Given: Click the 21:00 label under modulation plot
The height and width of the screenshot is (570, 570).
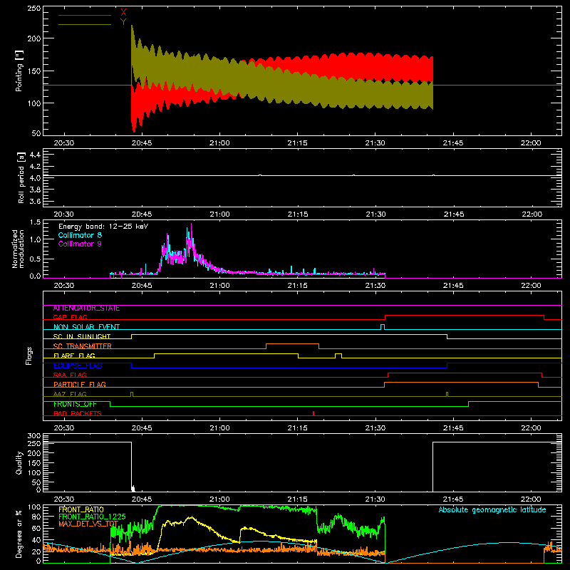Looking at the screenshot, I should tap(219, 286).
